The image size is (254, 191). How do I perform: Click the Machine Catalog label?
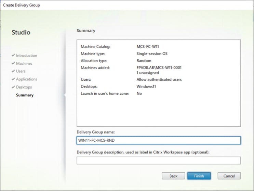(96, 47)
